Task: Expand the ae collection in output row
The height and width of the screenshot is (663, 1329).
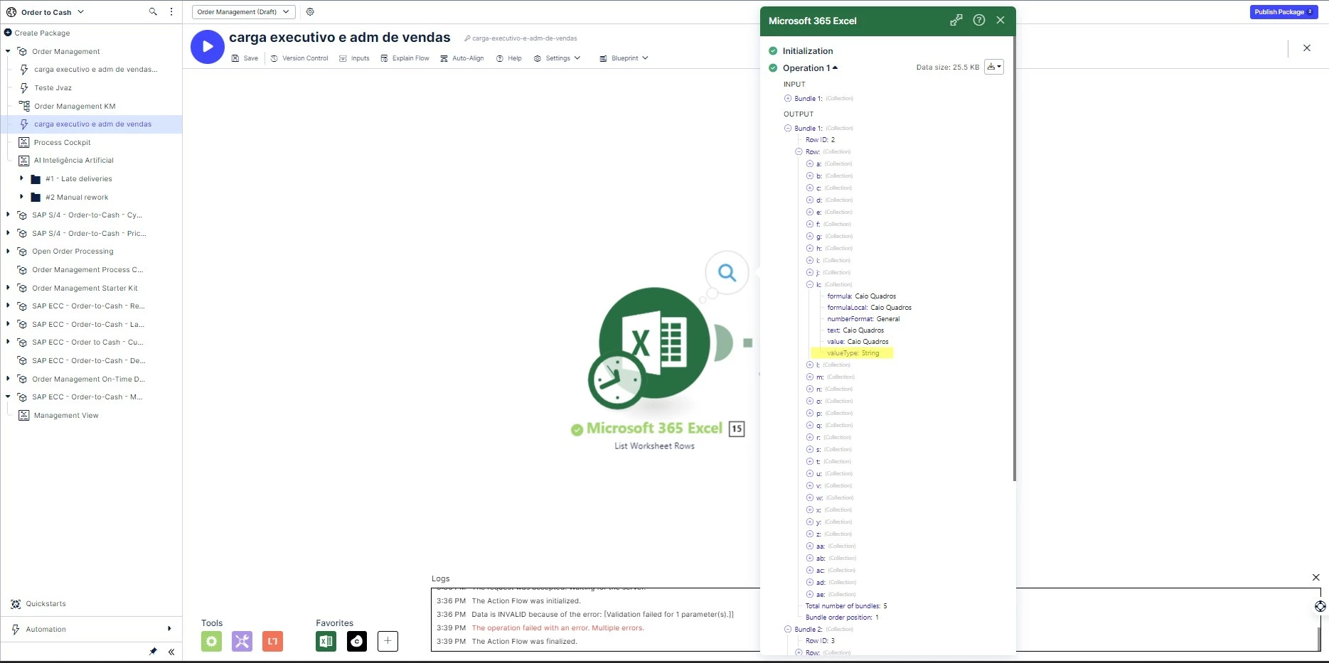Action: 809,594
